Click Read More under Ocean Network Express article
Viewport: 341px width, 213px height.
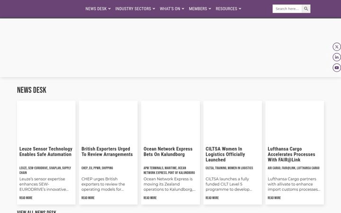(x=150, y=198)
